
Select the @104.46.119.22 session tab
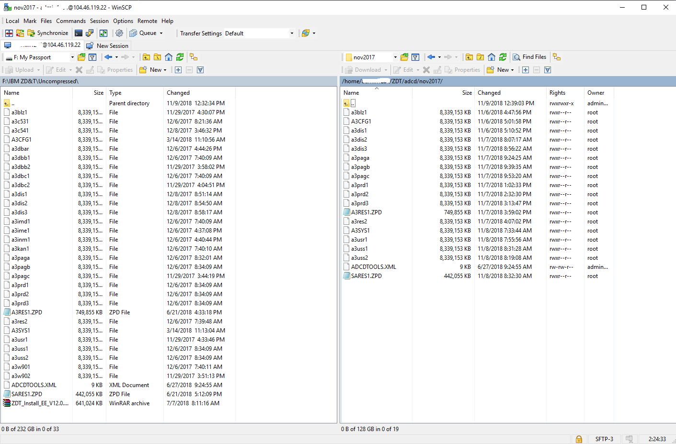pyautogui.click(x=43, y=45)
